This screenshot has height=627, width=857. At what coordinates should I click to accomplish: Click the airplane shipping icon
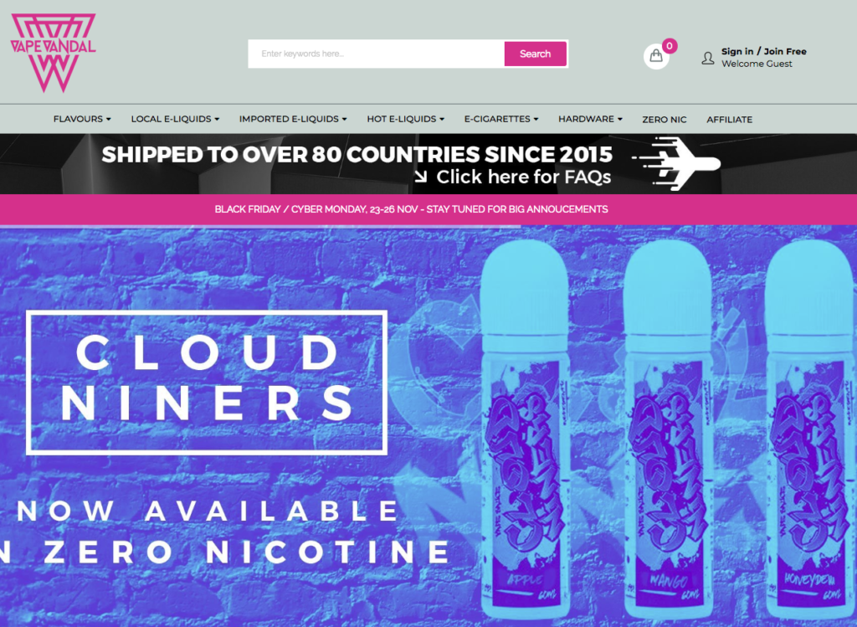[676, 163]
